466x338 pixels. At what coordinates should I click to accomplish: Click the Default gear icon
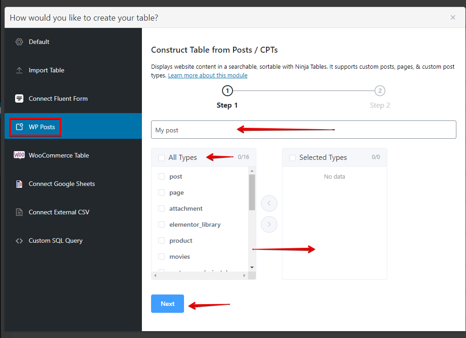[19, 42]
